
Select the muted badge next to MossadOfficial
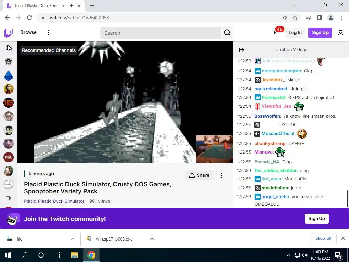click(x=257, y=133)
